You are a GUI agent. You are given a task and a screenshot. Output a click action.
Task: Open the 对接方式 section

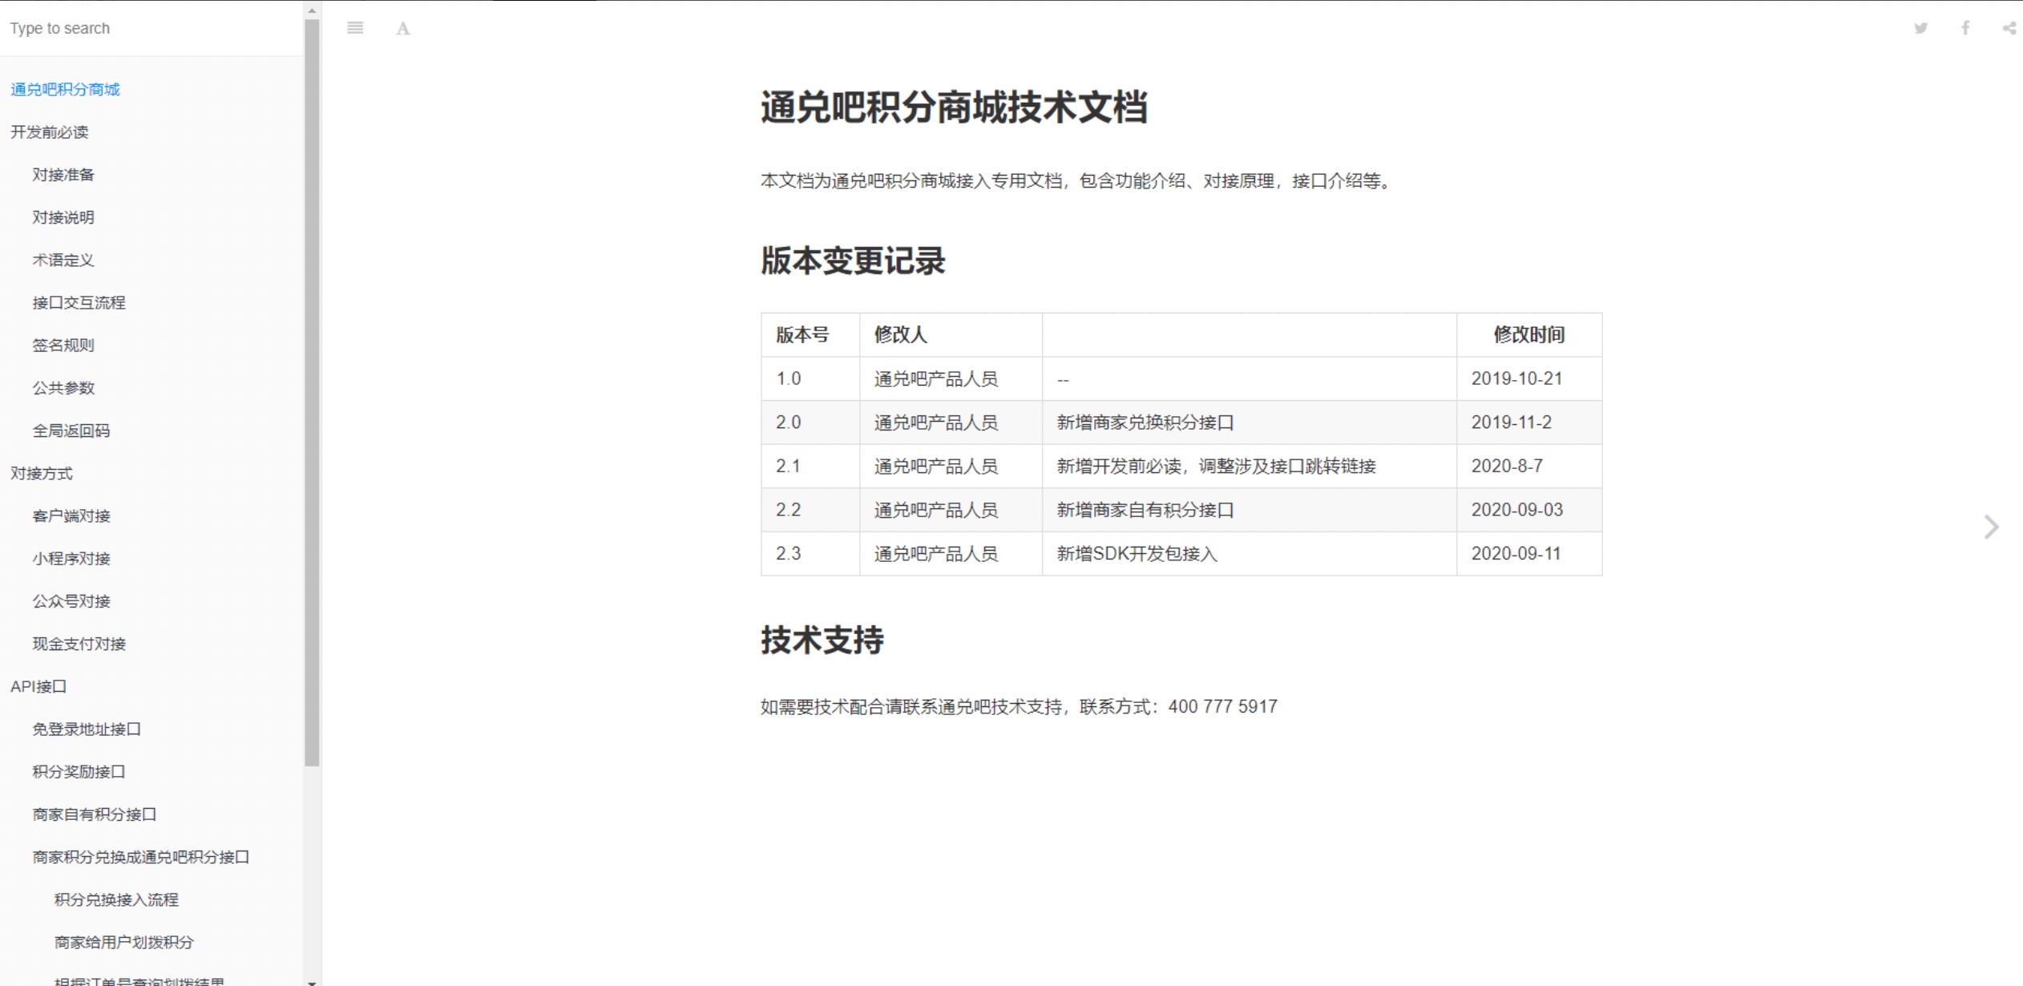click(x=41, y=473)
